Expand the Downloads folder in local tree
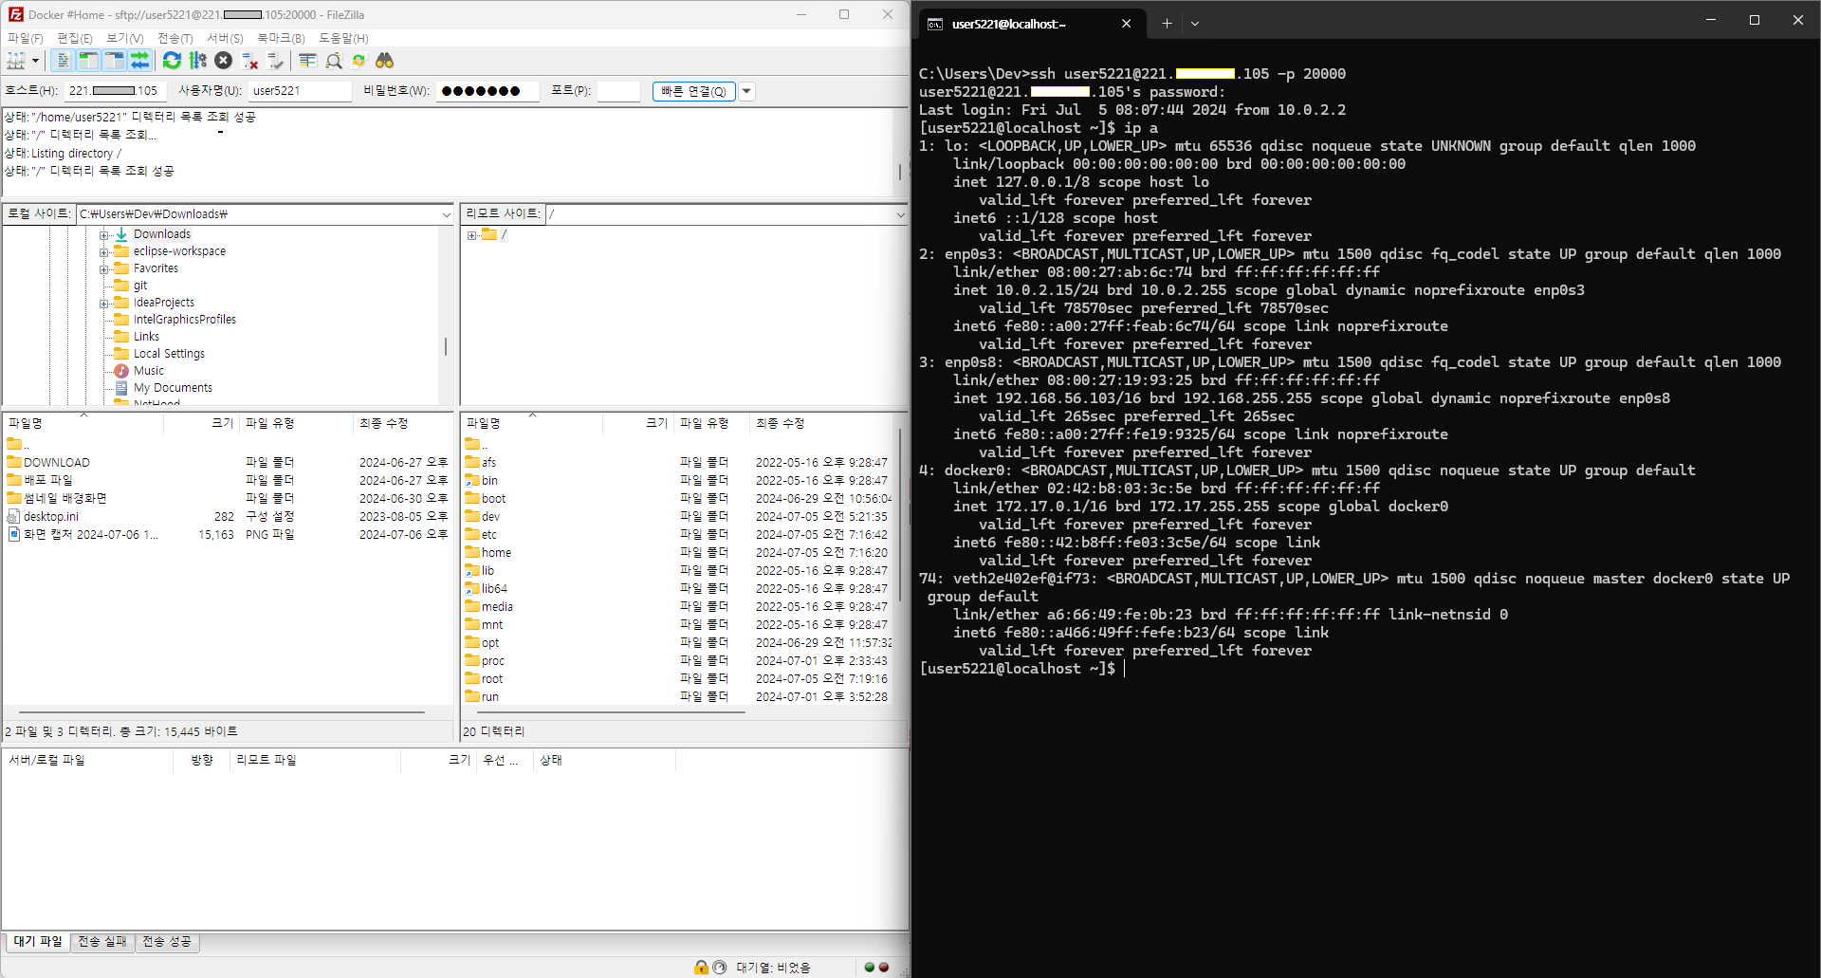 point(103,234)
